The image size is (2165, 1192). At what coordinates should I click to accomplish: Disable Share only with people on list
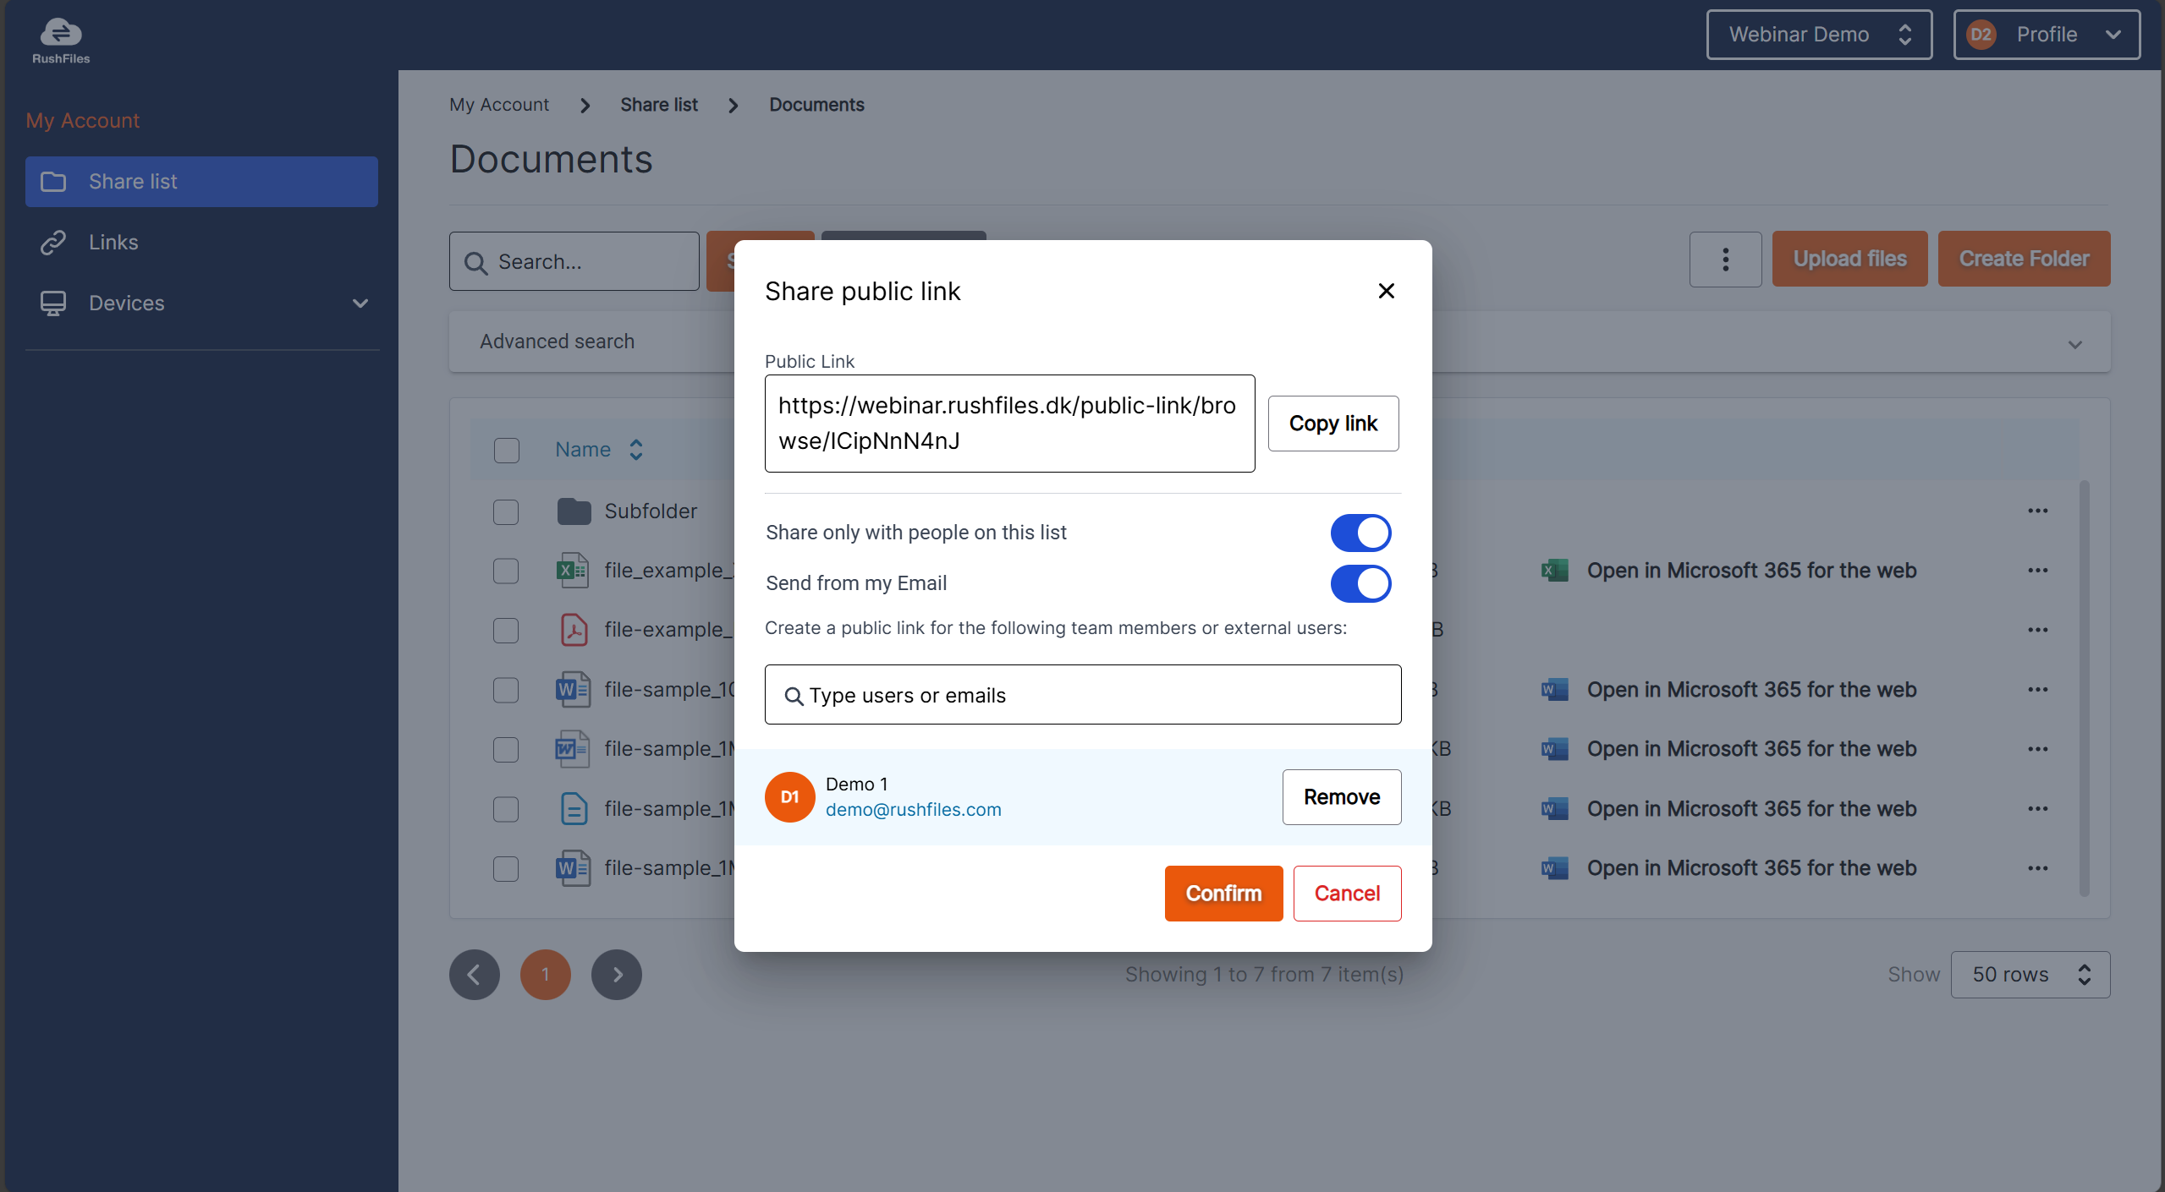1360,533
